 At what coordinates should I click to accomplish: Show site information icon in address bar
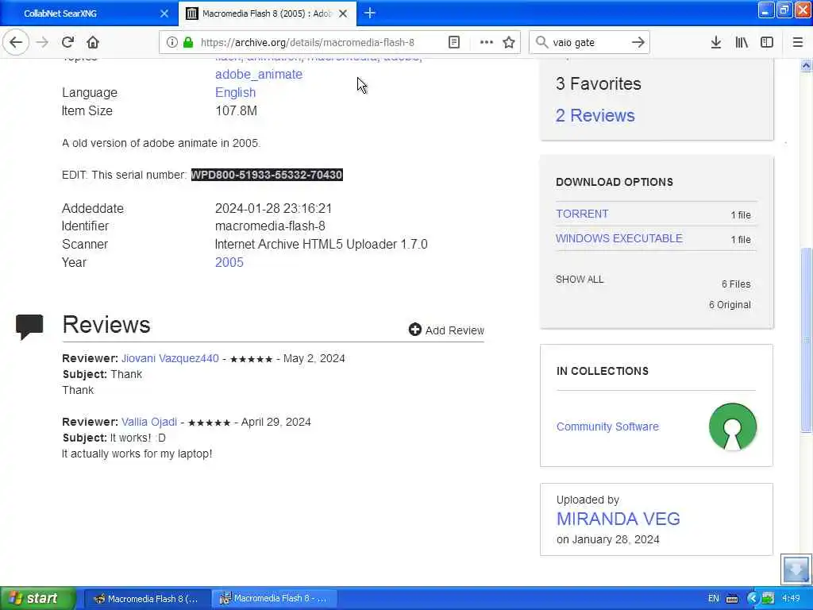coord(171,43)
